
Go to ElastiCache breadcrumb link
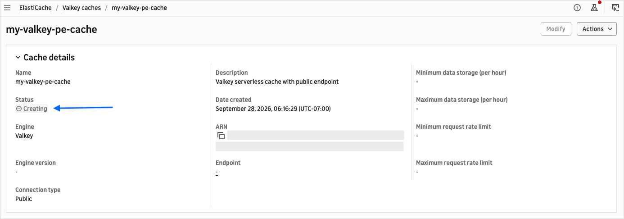[x=36, y=8]
